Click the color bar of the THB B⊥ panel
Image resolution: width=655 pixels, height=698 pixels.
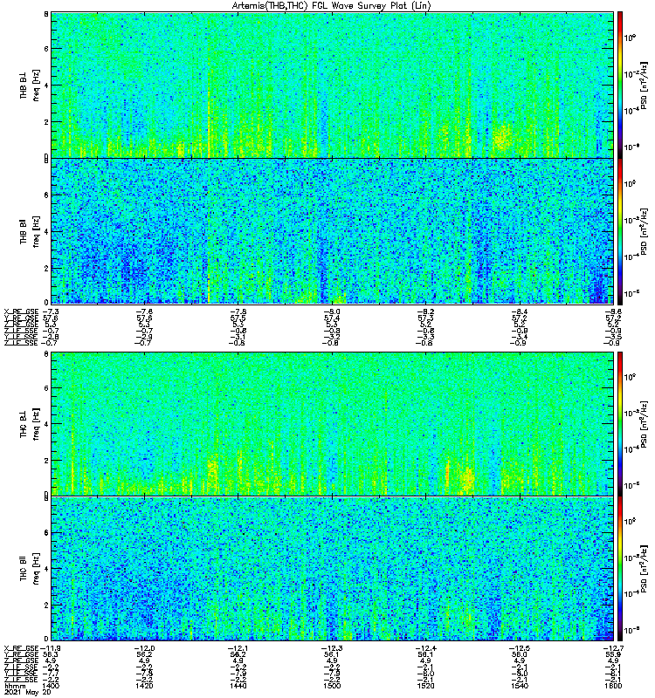[619, 85]
